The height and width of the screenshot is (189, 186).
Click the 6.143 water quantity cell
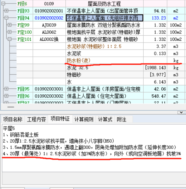(155, 82)
